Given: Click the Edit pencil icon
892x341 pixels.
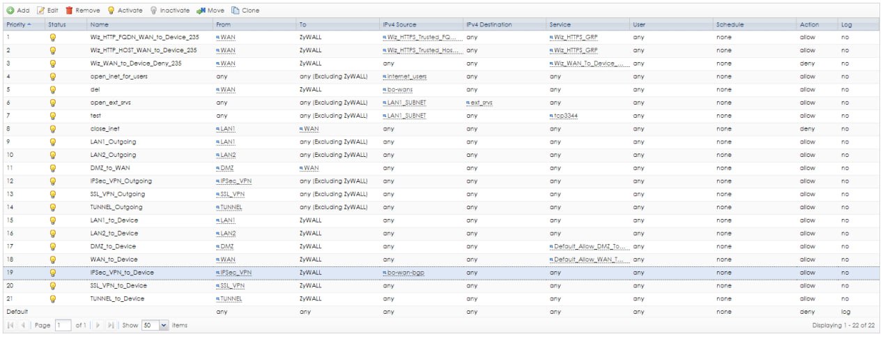Looking at the screenshot, I should [40, 10].
